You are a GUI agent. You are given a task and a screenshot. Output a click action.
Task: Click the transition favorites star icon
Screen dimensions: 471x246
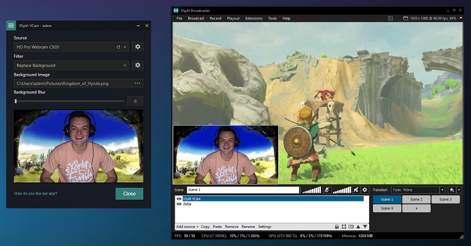click(452, 190)
